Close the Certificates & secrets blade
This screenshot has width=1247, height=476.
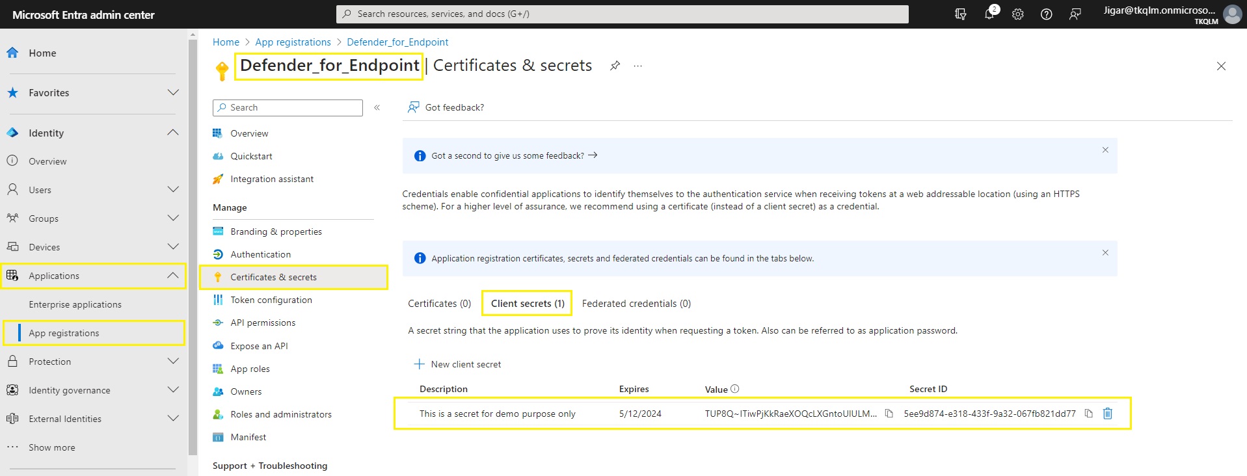pyautogui.click(x=1222, y=66)
